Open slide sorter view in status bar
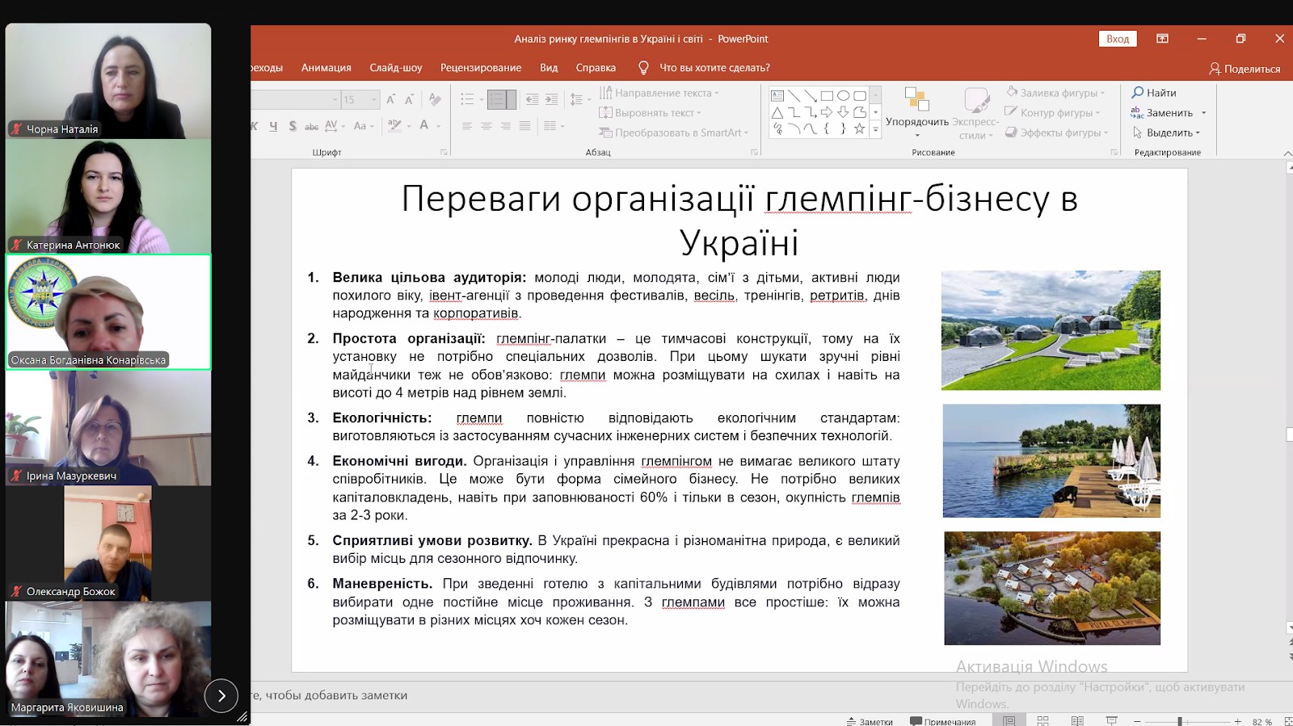 [1042, 720]
